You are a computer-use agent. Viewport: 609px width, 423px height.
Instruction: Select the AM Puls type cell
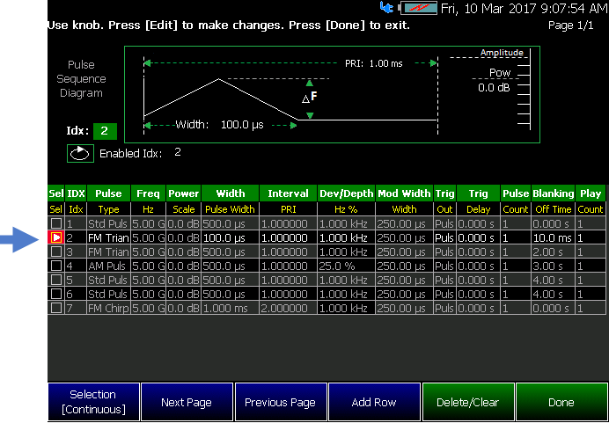click(x=109, y=266)
